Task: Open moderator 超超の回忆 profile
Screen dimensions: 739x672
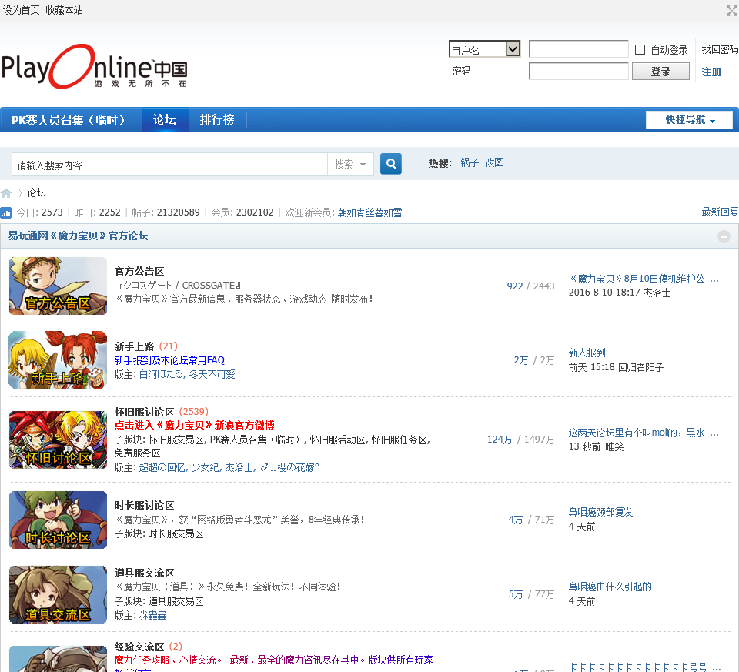Action: [x=162, y=467]
